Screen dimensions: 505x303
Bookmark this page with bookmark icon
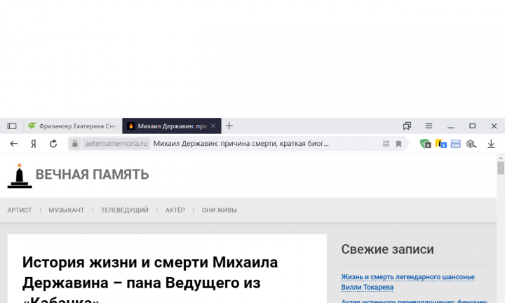398,144
